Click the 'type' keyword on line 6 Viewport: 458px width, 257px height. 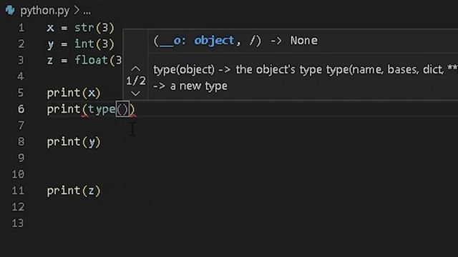pos(102,109)
